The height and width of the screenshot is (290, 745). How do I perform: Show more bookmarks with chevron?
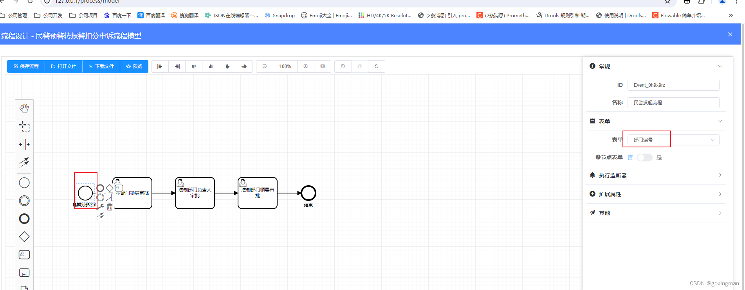coord(731,15)
